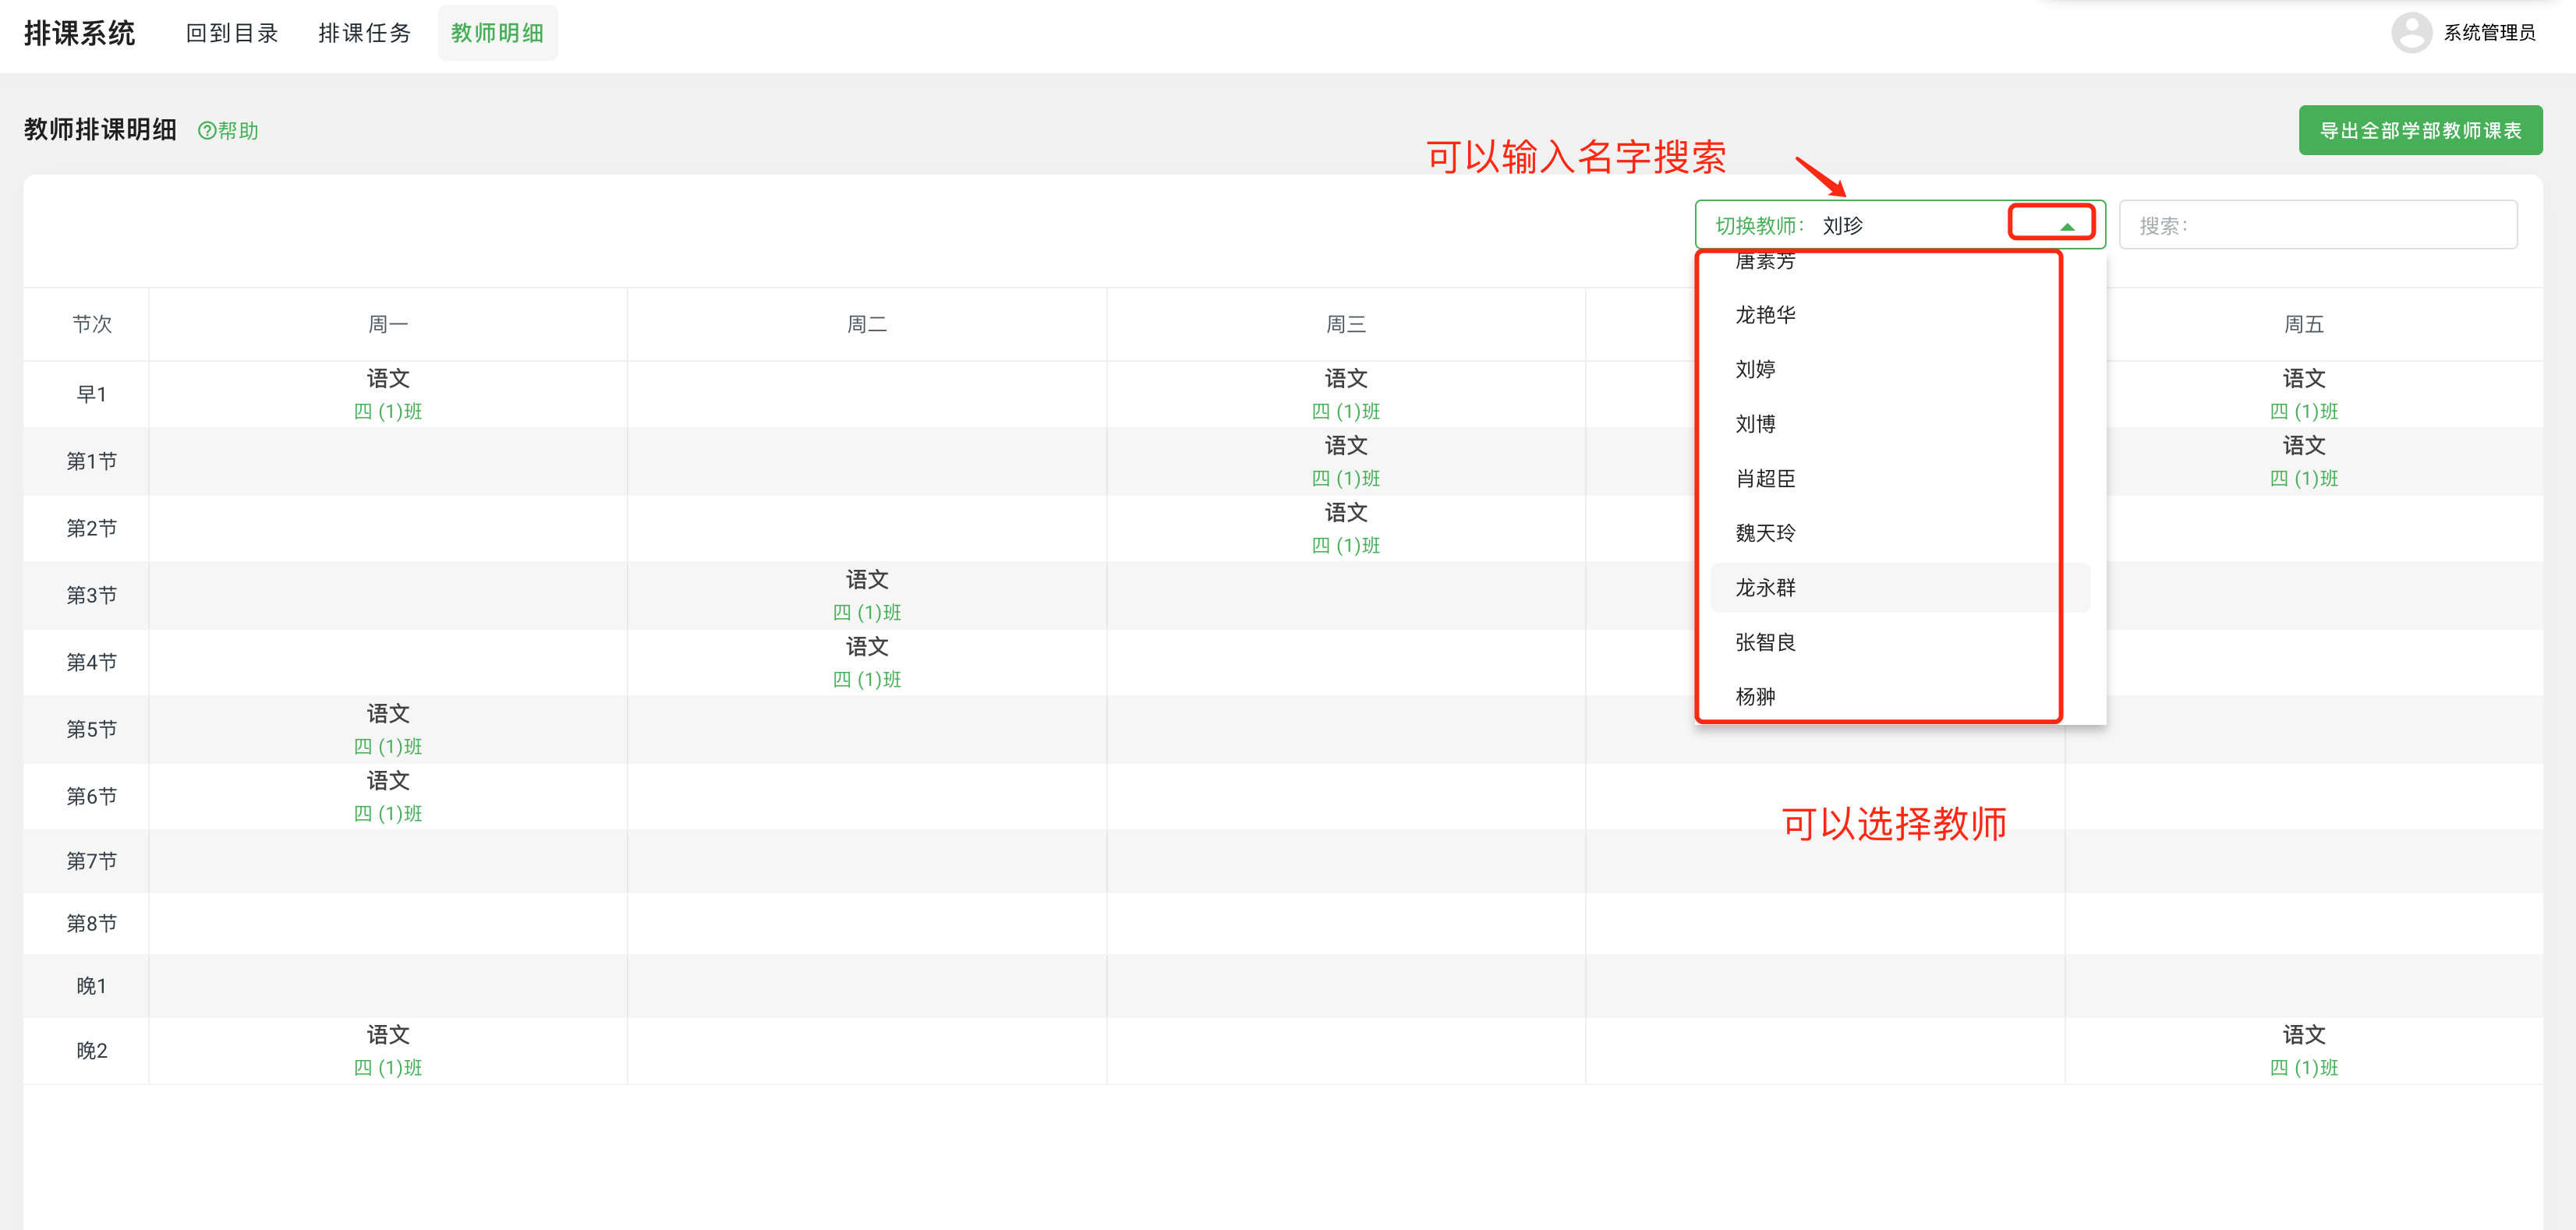2576x1230 pixels.
Task: Open the 排课任务 menu item
Action: pos(365,32)
